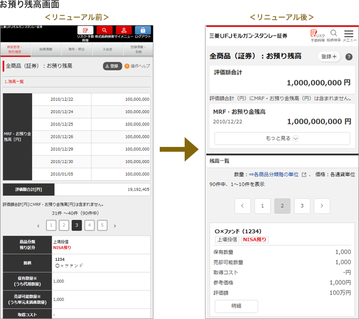Open リスク手数料等 icon in new header
This screenshot has height=319, width=359.
[x=317, y=36]
